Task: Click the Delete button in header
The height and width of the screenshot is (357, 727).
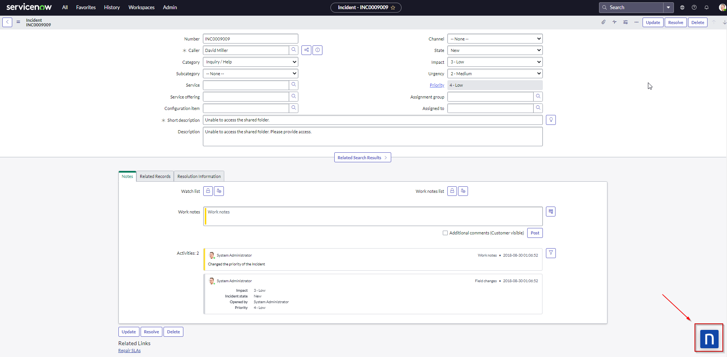Action: click(698, 22)
